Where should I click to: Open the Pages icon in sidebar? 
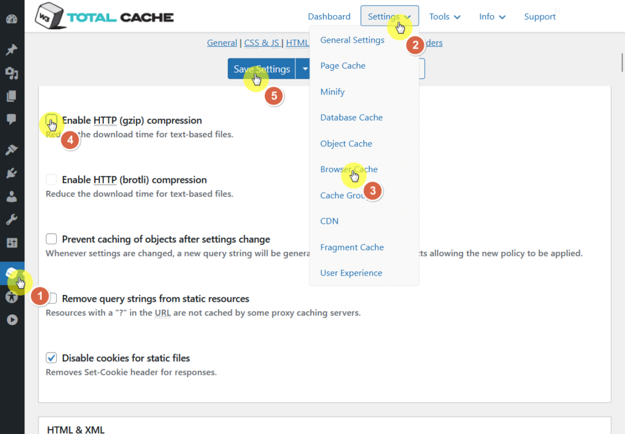tap(12, 96)
